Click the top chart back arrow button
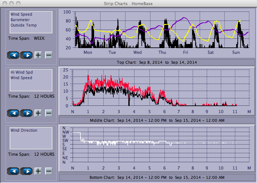This screenshot has height=183, width=257. [13, 55]
